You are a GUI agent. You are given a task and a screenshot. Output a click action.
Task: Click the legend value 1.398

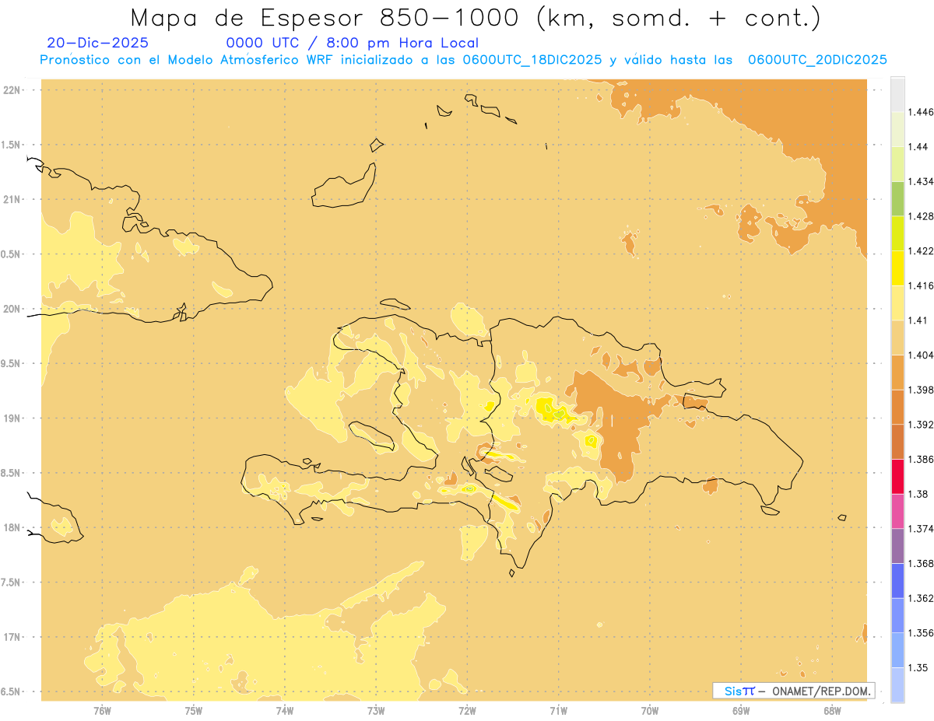click(x=921, y=390)
